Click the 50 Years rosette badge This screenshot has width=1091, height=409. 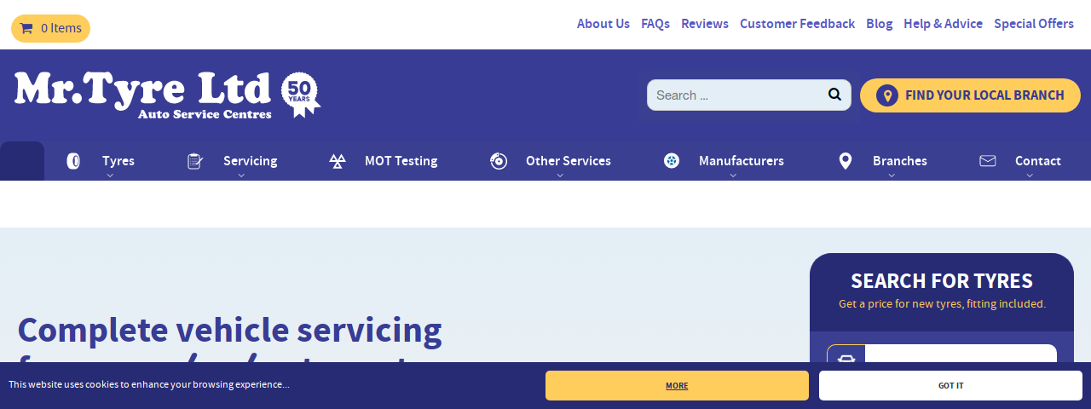[301, 95]
